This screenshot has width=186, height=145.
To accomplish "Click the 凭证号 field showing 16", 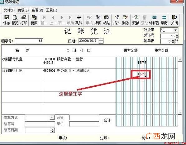I will tap(168, 36).
